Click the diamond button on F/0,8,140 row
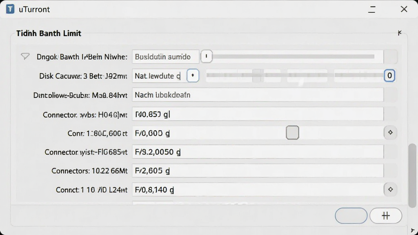The width and height of the screenshot is (418, 235). [390, 189]
